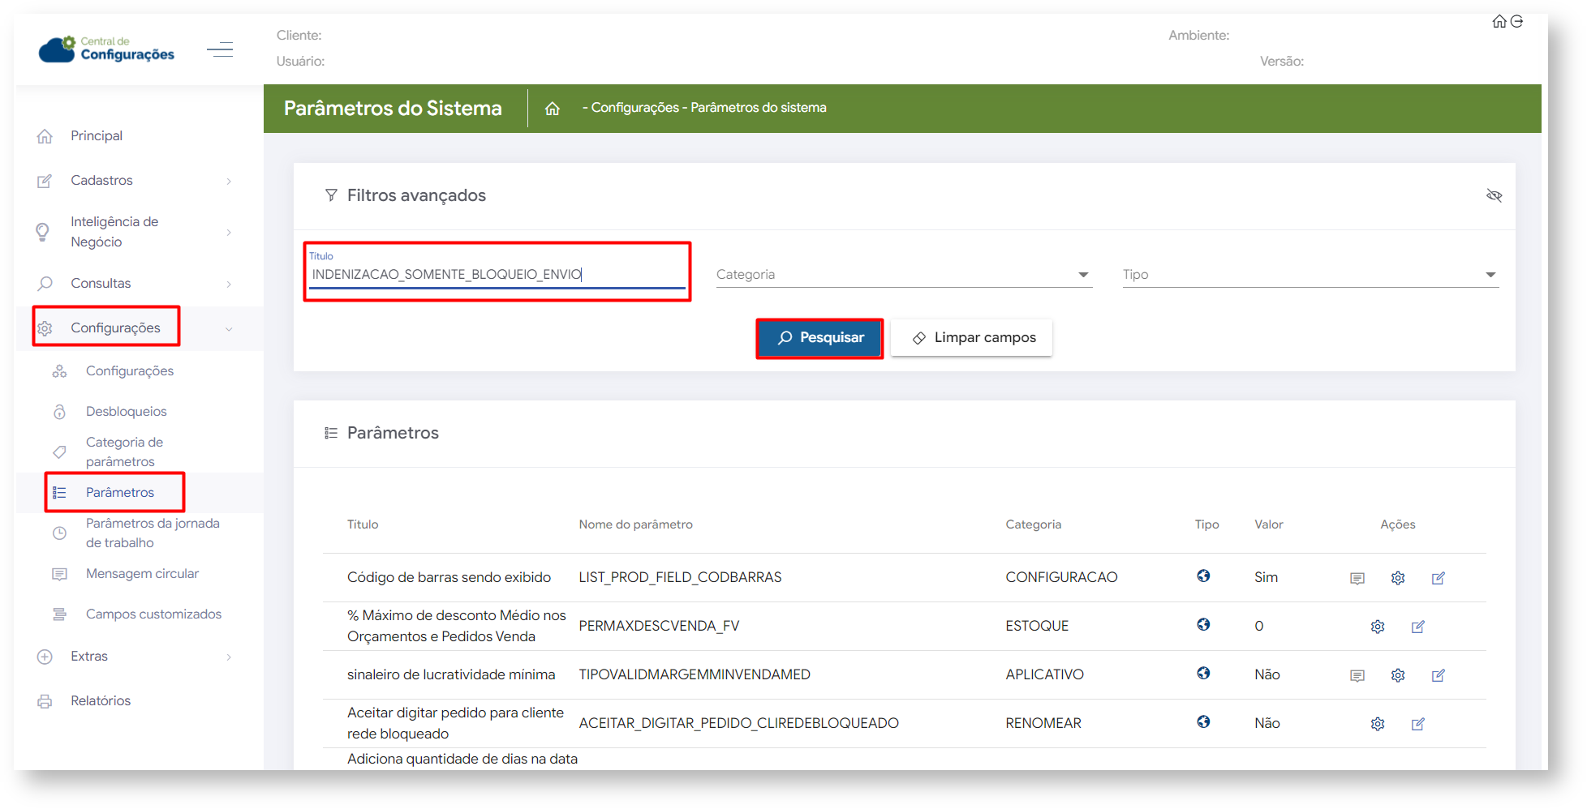Click globe type icon in ESTOQUE row
1587x809 pixels.
point(1203,625)
